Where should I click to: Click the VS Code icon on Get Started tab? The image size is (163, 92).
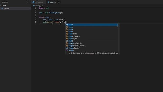coord(33,2)
